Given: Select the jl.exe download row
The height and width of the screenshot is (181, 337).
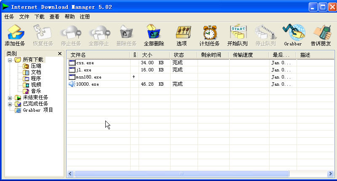Looking at the screenshot, I should (x=201, y=70).
